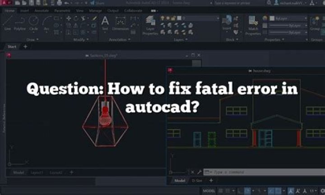
Task: Click the layer color swatch in Layers dropdown
Action: point(179,18)
